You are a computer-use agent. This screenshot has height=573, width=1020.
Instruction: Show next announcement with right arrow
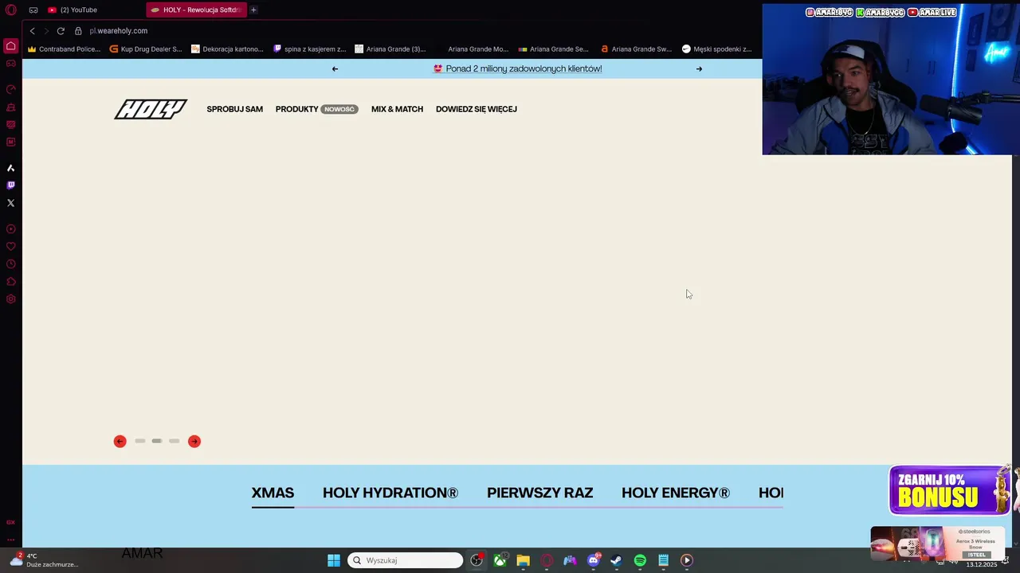[699, 68]
